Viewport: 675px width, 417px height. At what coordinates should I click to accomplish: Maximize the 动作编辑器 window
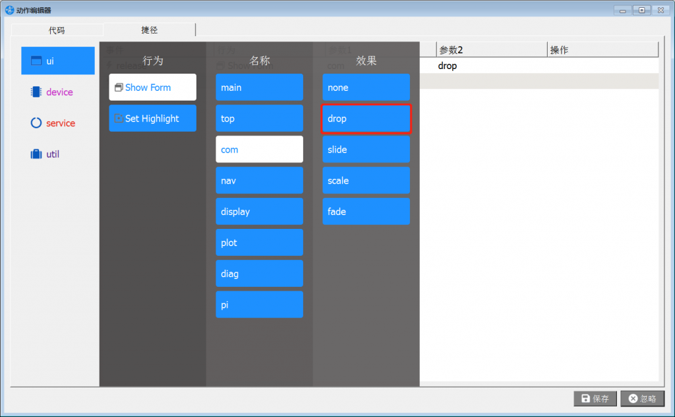point(641,11)
